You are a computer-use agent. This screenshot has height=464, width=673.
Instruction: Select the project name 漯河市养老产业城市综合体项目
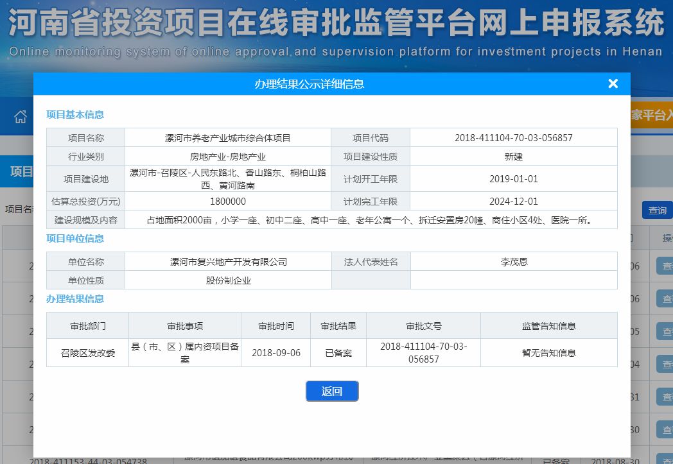pos(228,137)
